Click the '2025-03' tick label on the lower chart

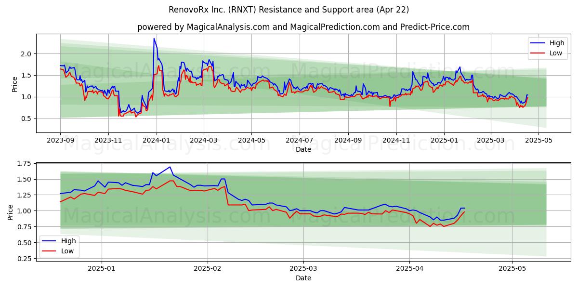303,269
